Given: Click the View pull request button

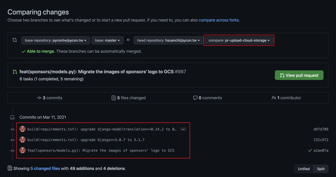Looking at the screenshot, I should coord(299,75).
